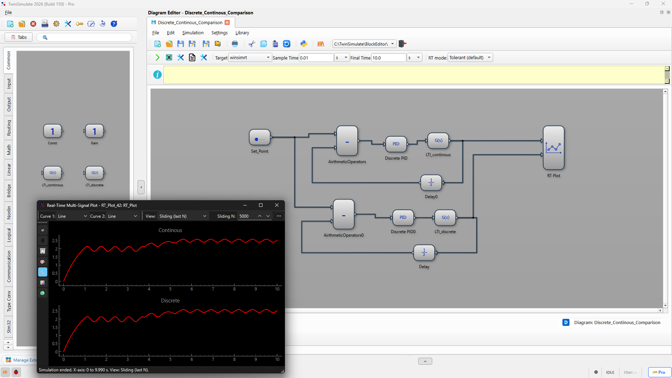The width and height of the screenshot is (672, 378).
Task: Select the Linear tab in block palette
Action: (x=9, y=170)
